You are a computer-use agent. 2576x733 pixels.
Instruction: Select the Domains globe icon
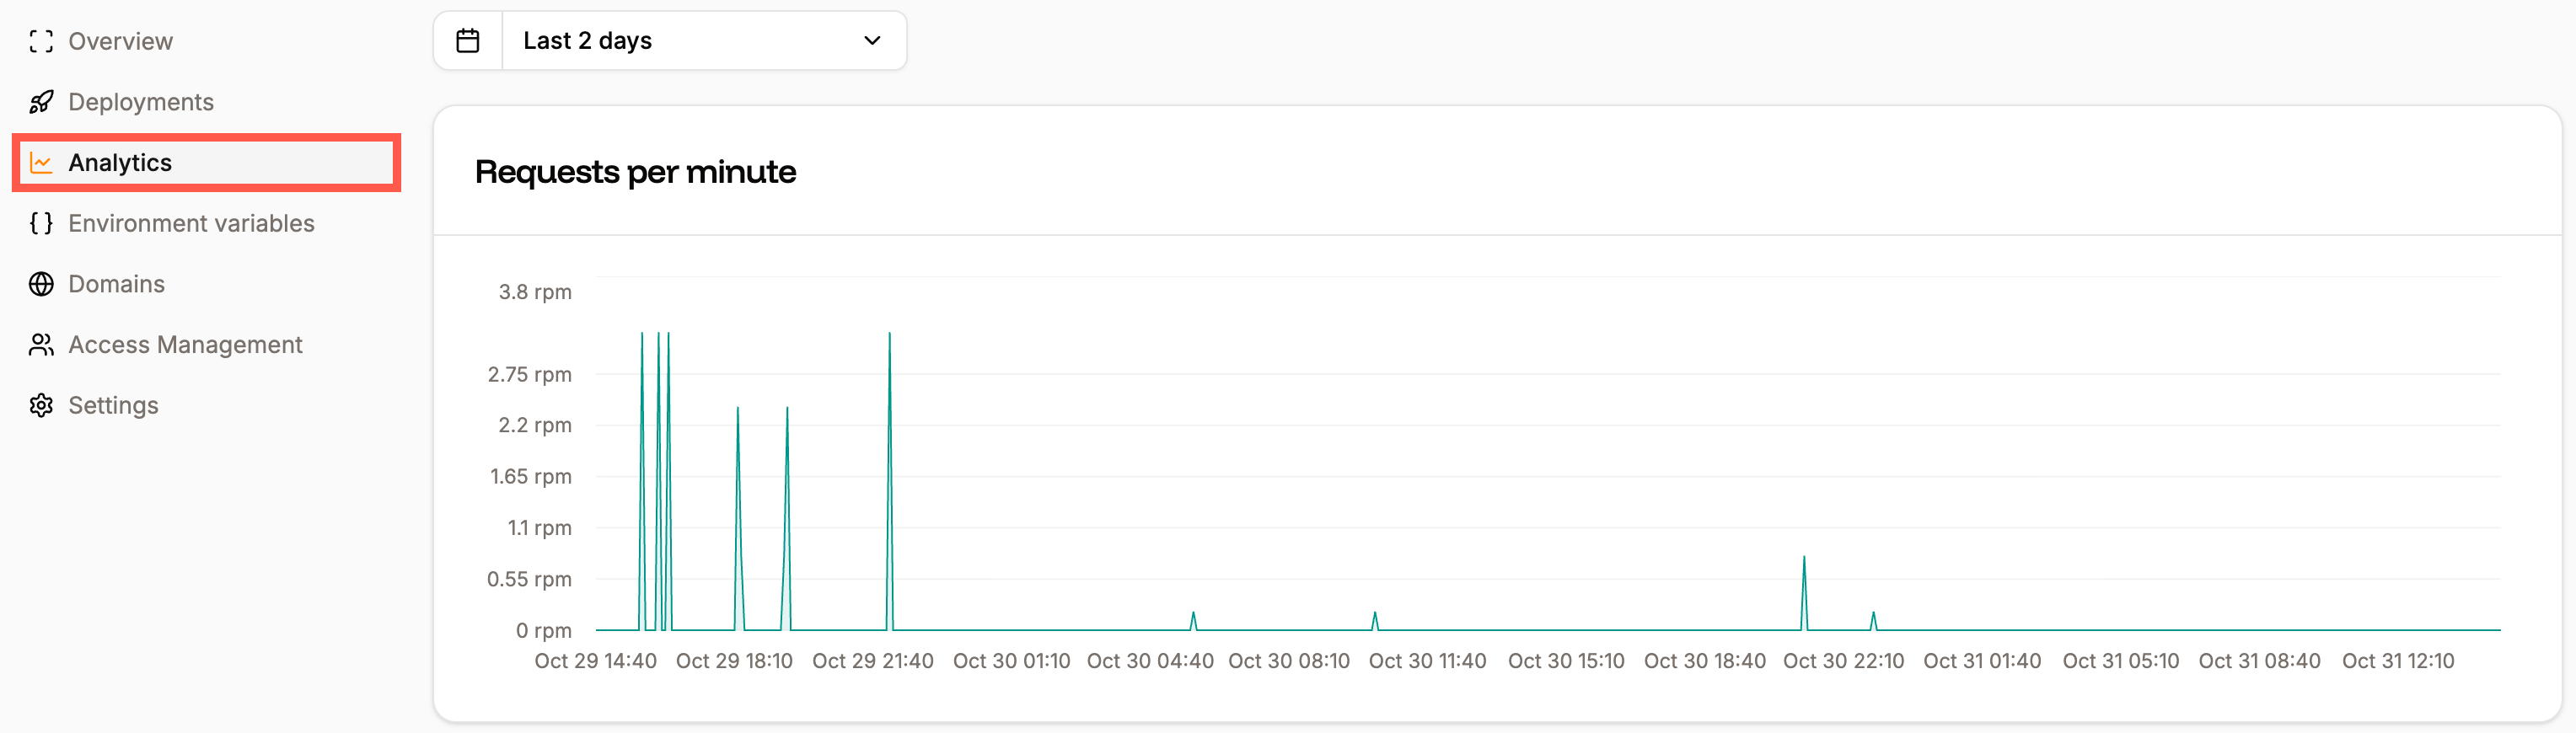coord(41,283)
